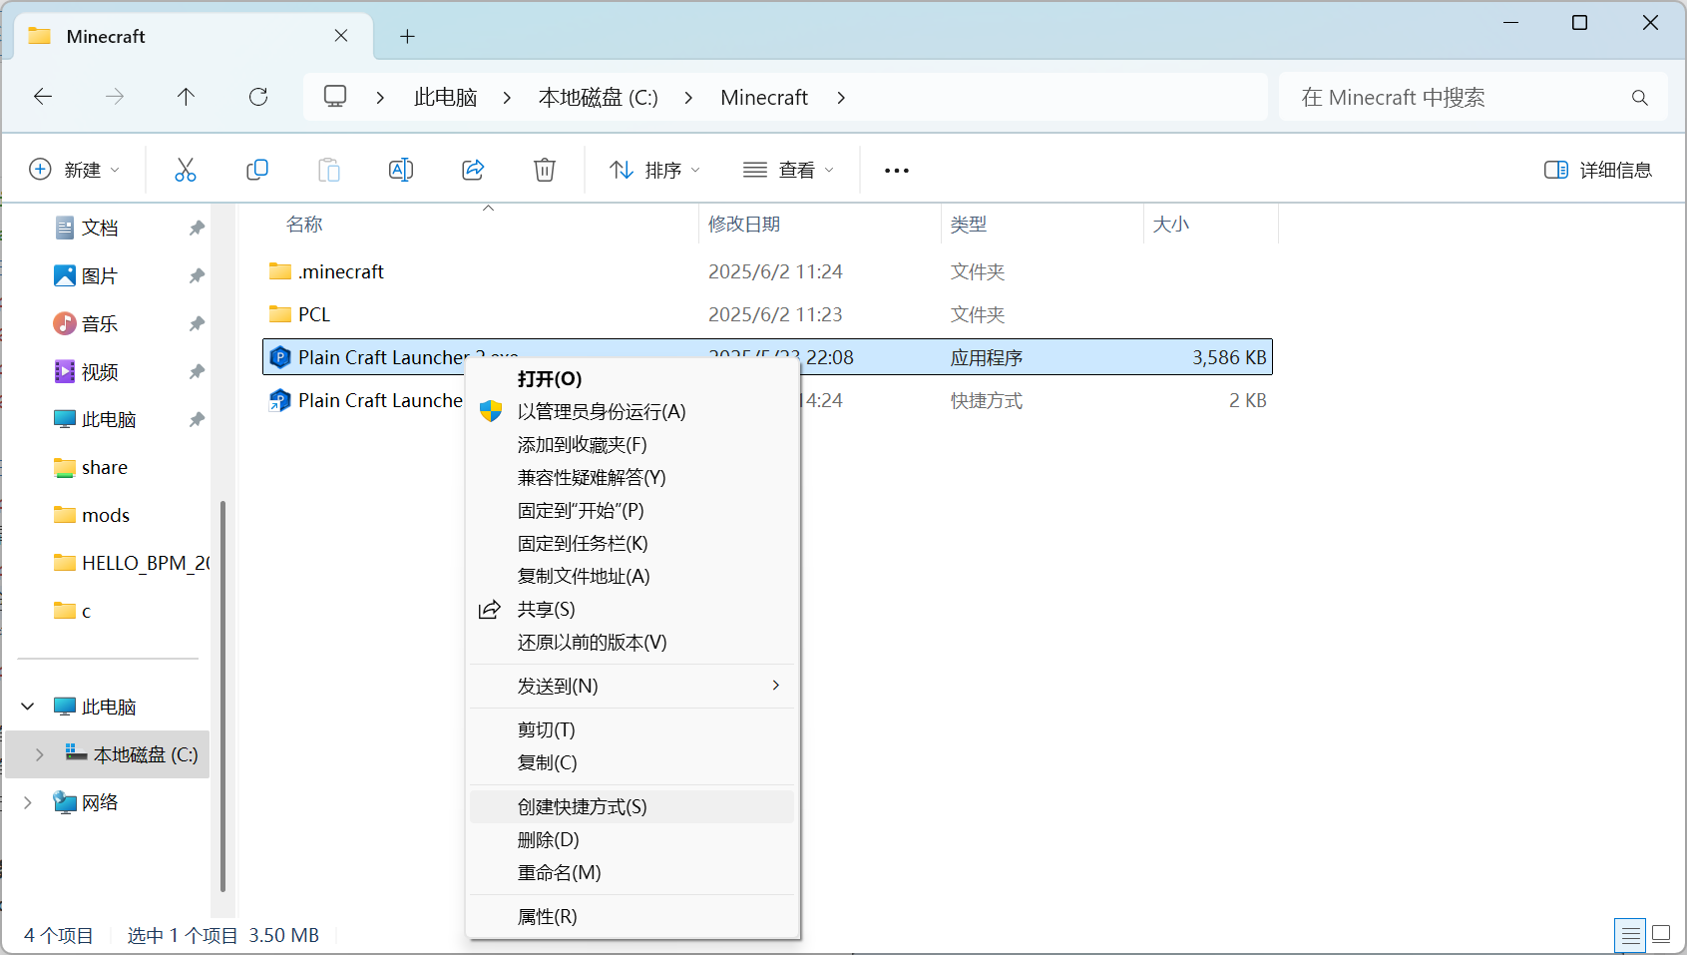Click the sidebar vertical scrollbar

click(x=222, y=696)
